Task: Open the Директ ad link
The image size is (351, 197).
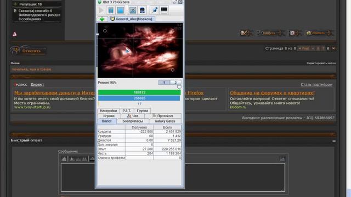Action: [x=37, y=85]
